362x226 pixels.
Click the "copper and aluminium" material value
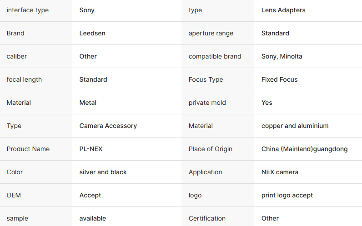pos(295,126)
